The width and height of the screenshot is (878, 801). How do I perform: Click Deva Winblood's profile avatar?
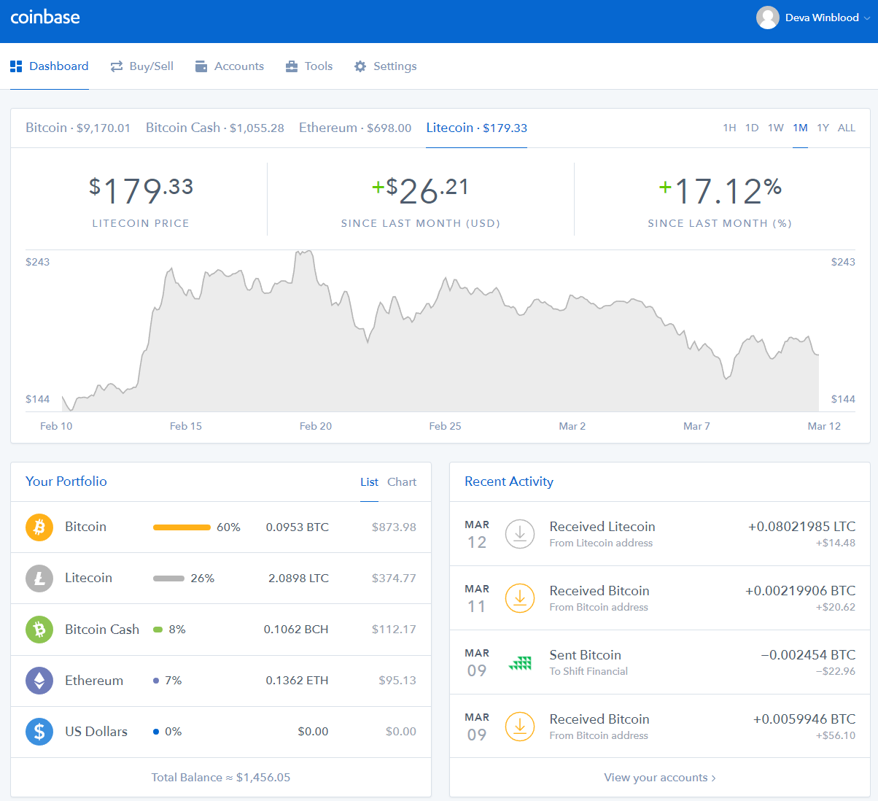[768, 18]
